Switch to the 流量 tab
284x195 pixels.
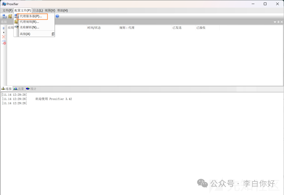pyautogui.click(x=19, y=89)
